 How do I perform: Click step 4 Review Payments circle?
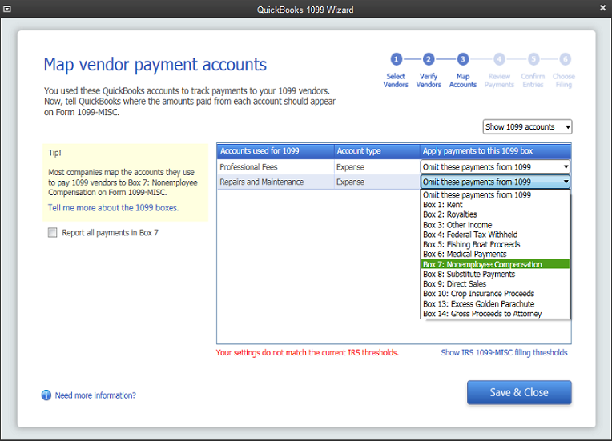499,59
